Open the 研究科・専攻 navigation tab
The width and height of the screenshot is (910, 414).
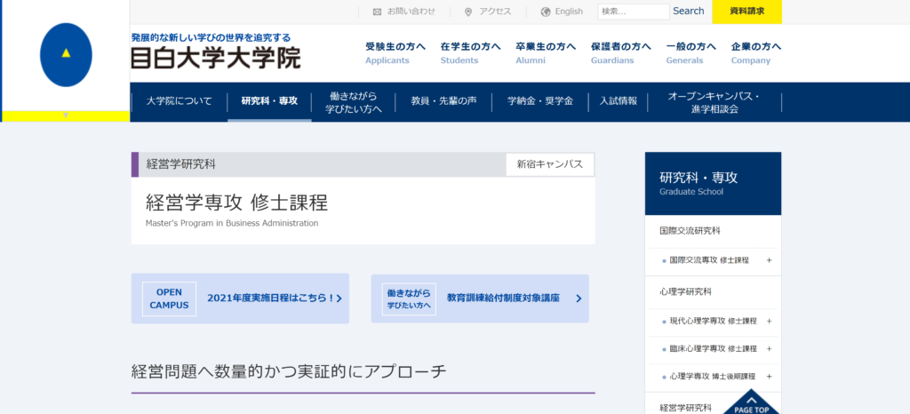(x=269, y=101)
